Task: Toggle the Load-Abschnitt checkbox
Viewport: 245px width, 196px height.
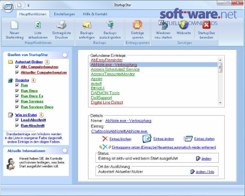Action: click(17, 120)
